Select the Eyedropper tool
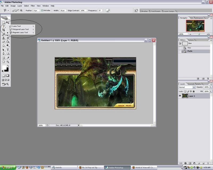Viewport: 213px width, 170px height. pyautogui.click(x=8, y=58)
